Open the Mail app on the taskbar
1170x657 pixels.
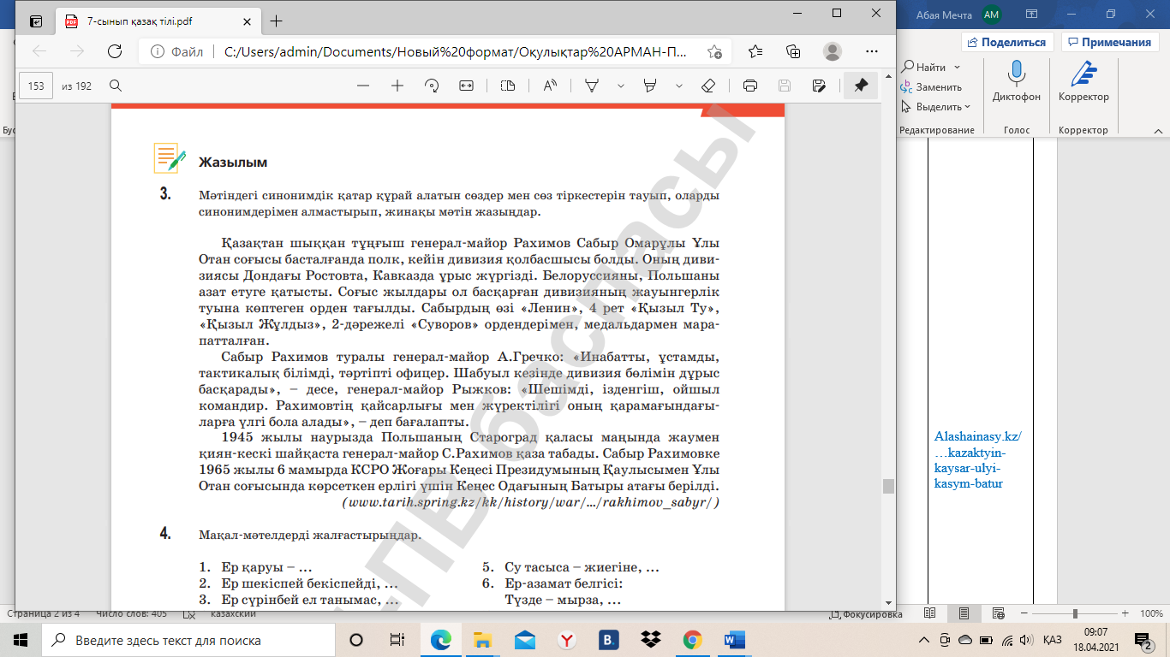[x=525, y=640]
